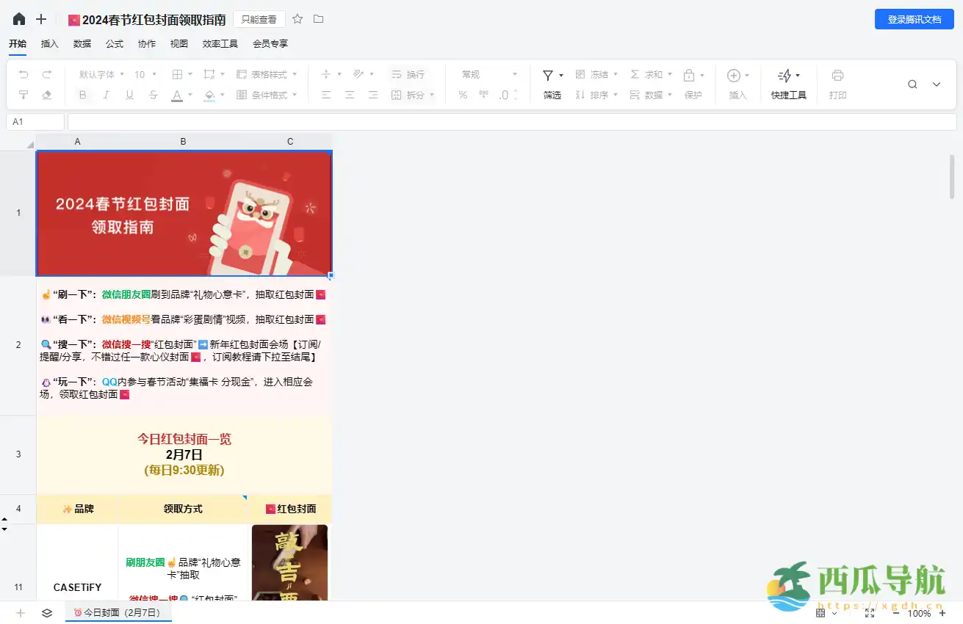Toggle the 换行 text wrap option
The height and width of the screenshot is (624, 963).
coord(409,74)
